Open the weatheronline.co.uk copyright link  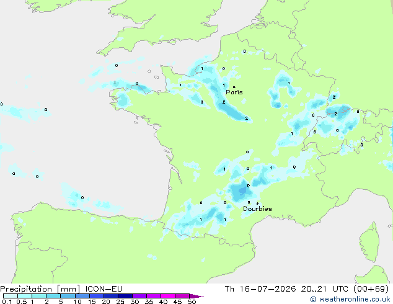click(350, 299)
